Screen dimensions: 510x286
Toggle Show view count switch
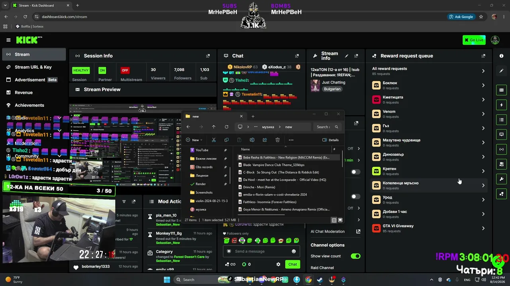355,256
